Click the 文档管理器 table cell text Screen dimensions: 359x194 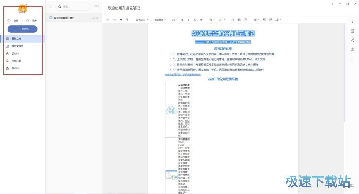click(x=184, y=139)
